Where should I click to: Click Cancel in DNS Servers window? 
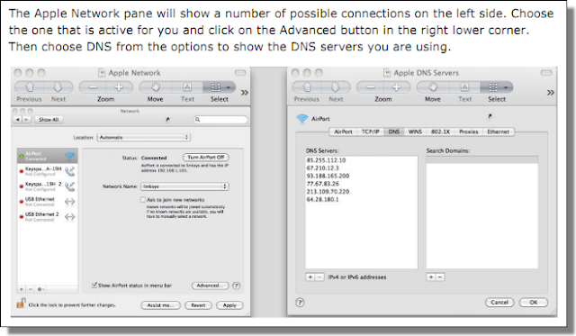[499, 302]
